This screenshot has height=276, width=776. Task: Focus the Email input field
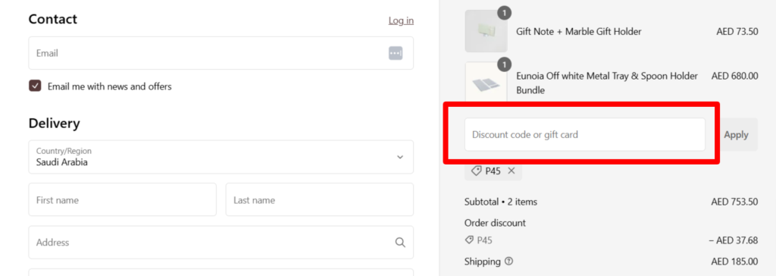tap(221, 53)
